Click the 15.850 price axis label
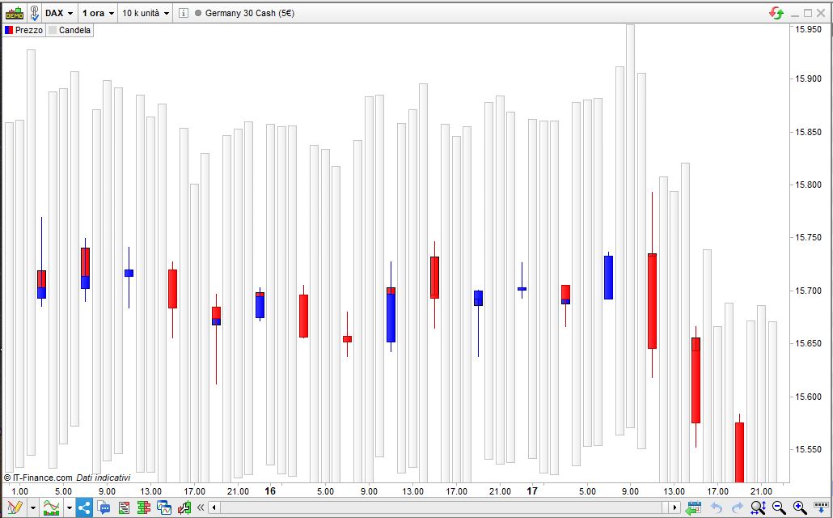This screenshot has width=833, height=518. point(807,132)
